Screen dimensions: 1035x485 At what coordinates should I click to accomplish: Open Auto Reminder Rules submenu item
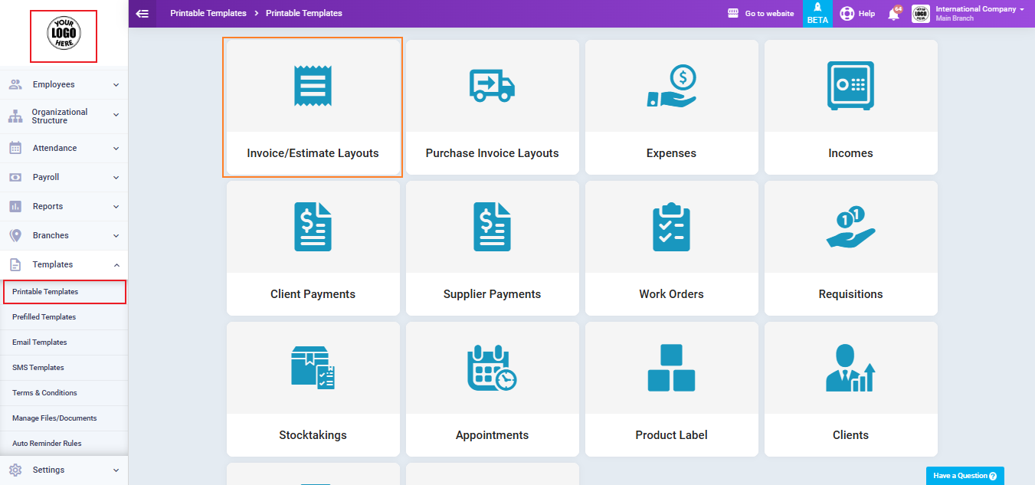click(x=64, y=444)
